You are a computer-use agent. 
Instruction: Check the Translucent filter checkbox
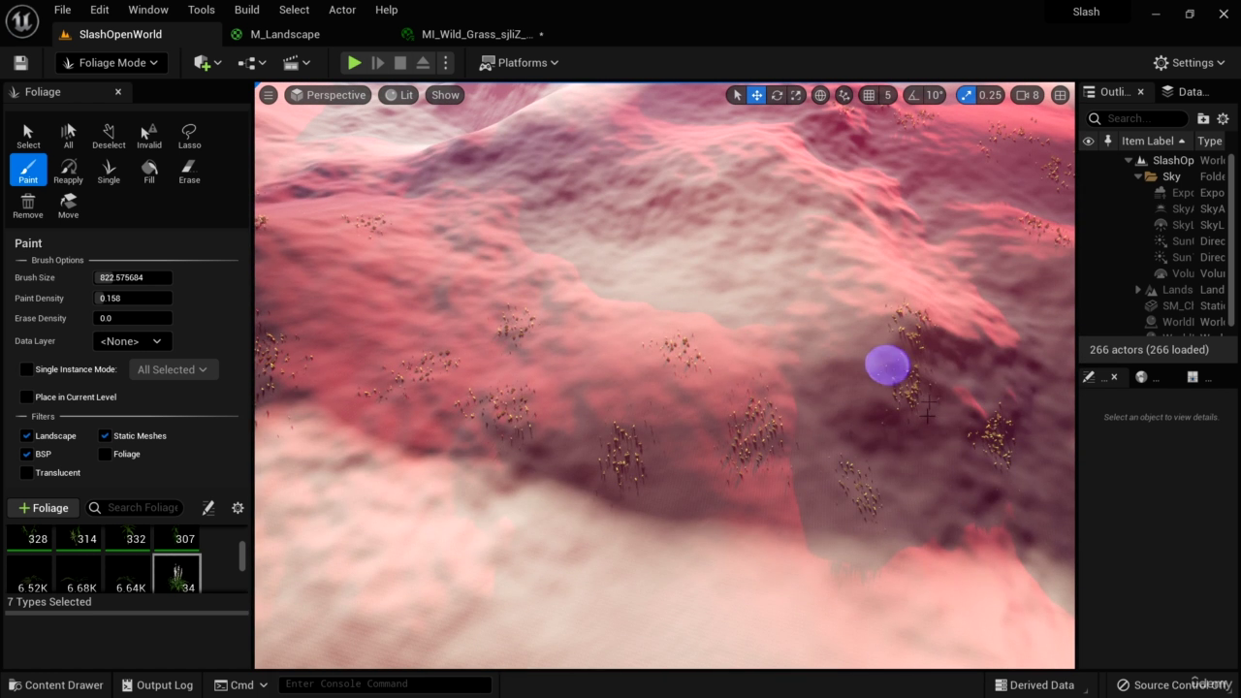click(26, 472)
